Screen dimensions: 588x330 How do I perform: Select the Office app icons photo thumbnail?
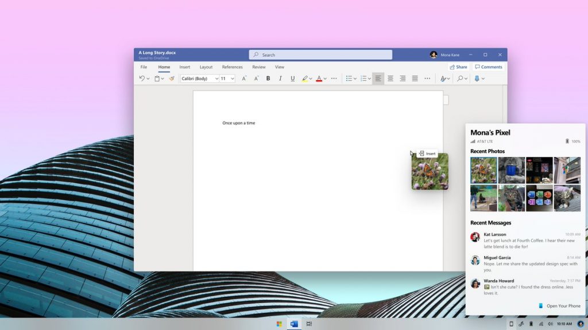click(x=539, y=198)
